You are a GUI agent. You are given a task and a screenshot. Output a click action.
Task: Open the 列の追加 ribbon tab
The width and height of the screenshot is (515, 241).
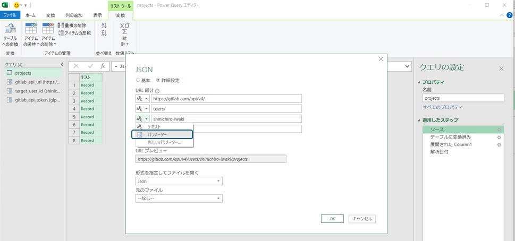74,15
